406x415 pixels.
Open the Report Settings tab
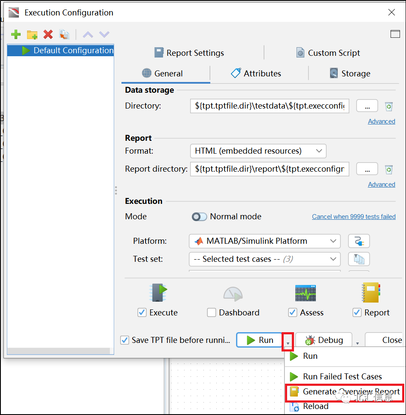189,53
